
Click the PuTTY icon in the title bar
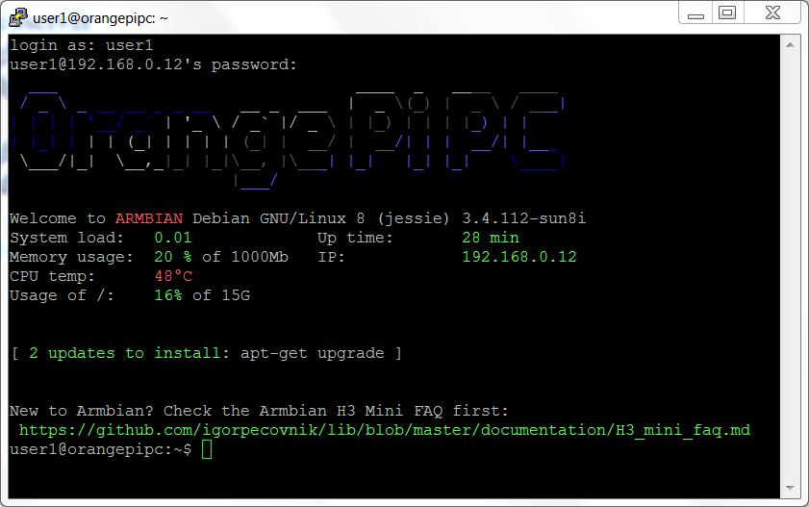[17, 16]
